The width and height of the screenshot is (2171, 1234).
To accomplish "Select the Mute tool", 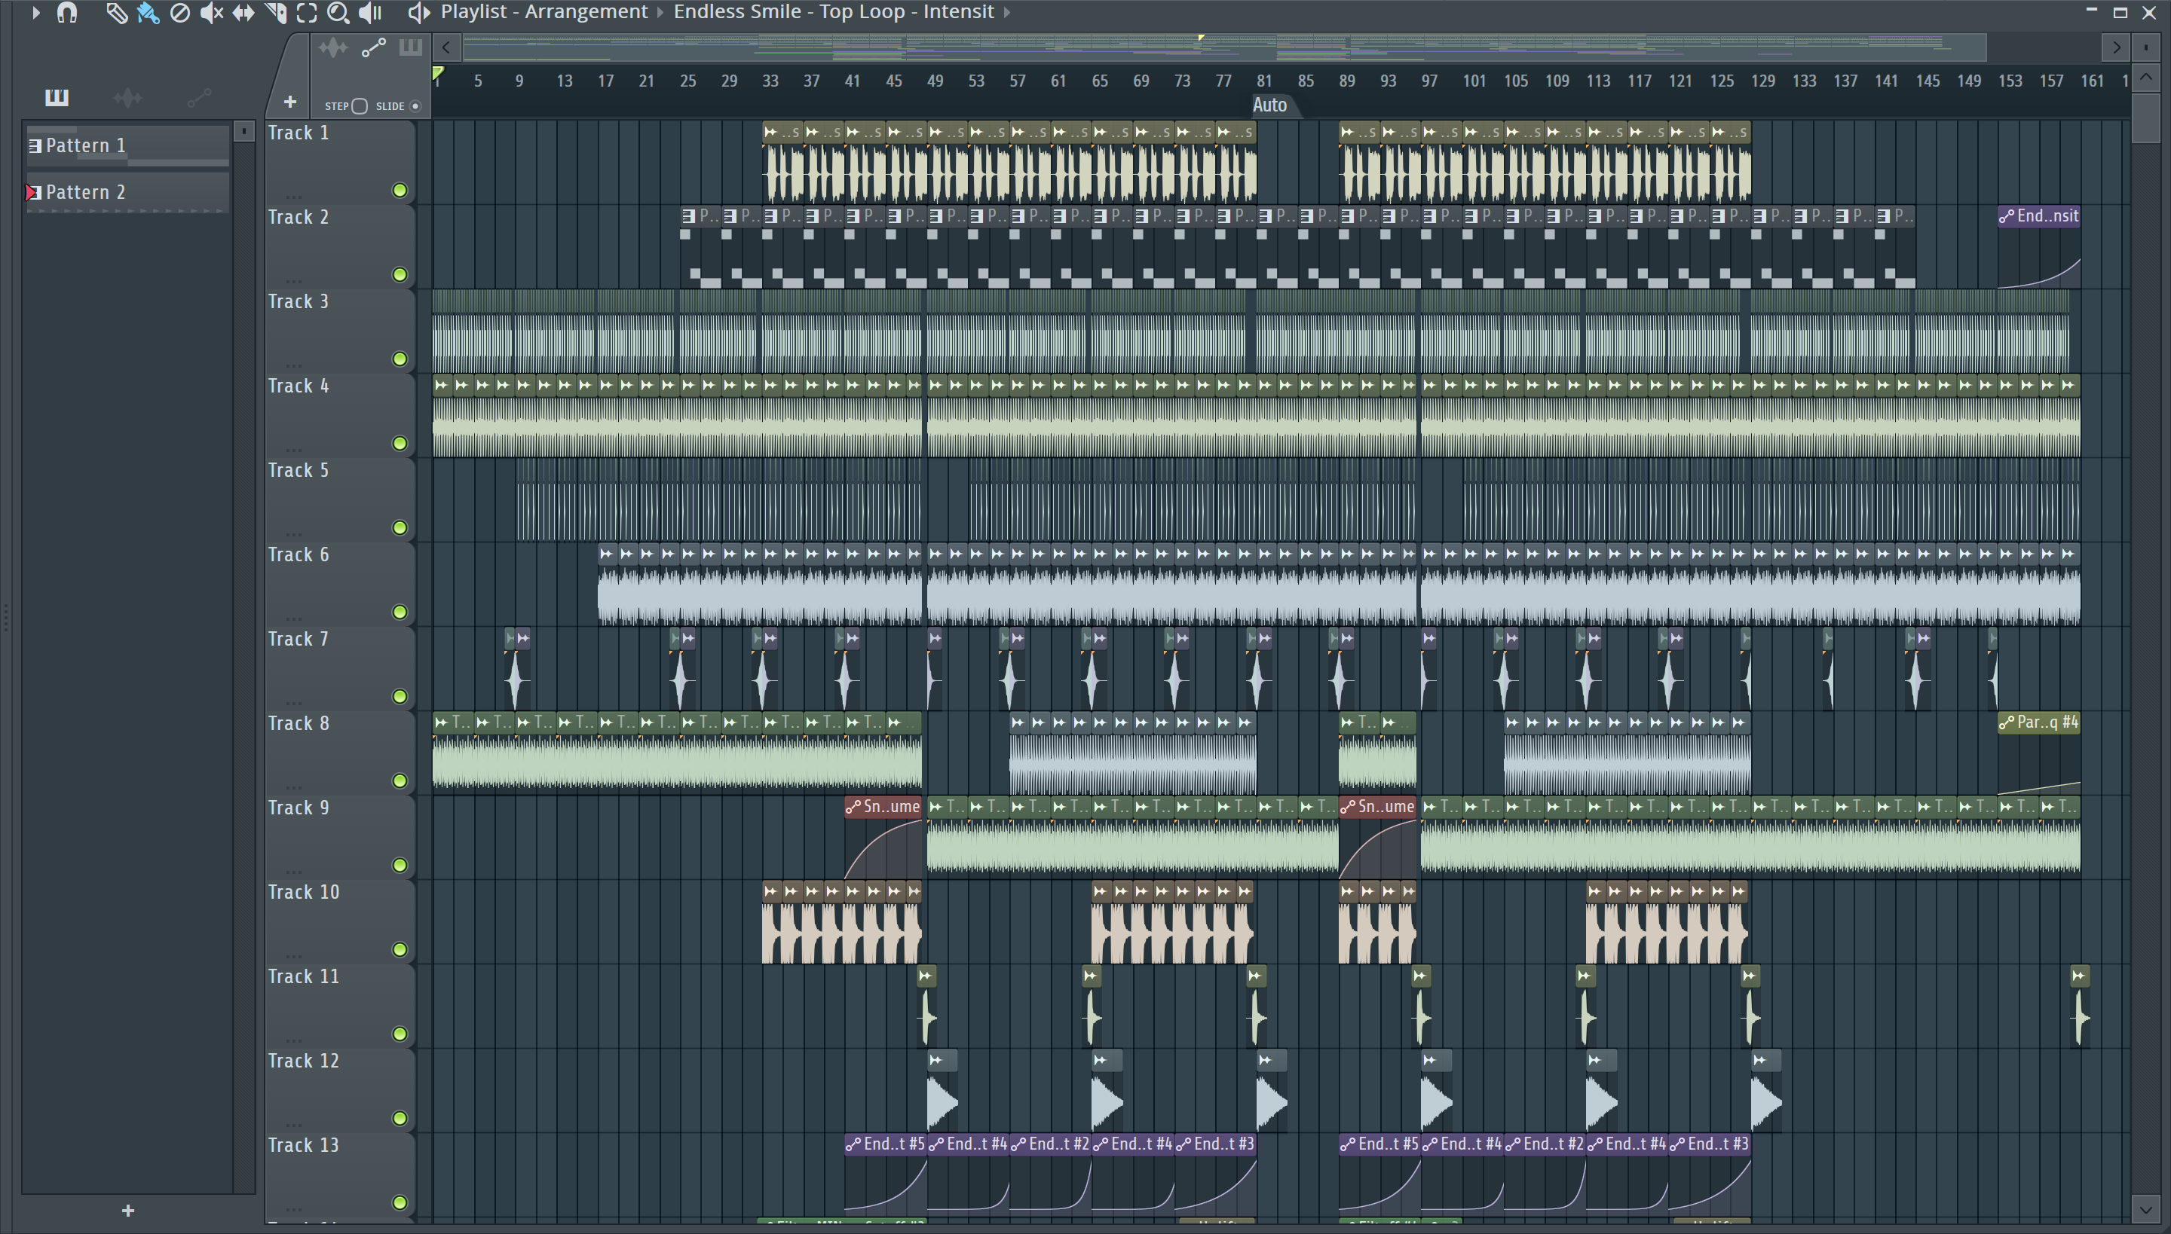I will tap(211, 13).
